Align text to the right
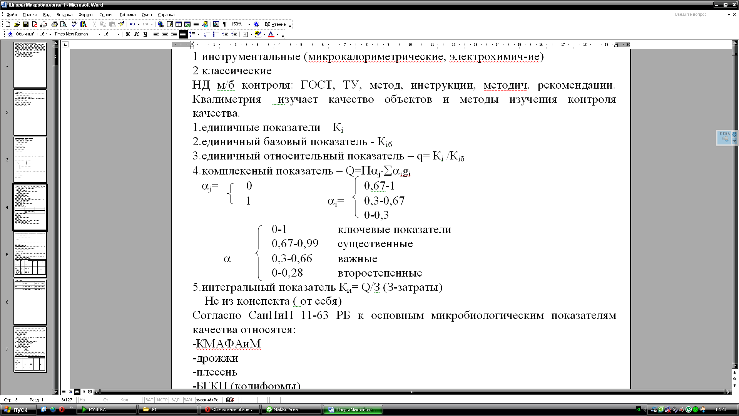 coord(174,34)
